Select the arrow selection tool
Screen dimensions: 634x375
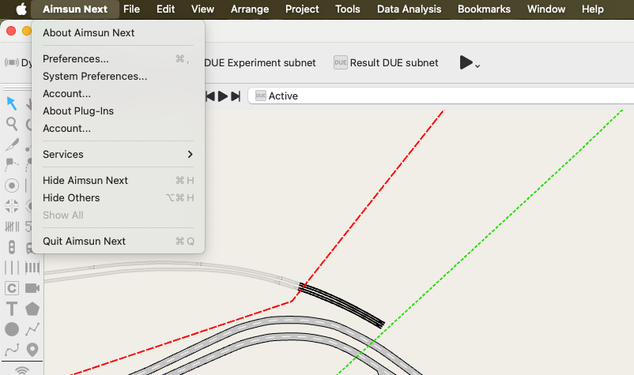[12, 103]
